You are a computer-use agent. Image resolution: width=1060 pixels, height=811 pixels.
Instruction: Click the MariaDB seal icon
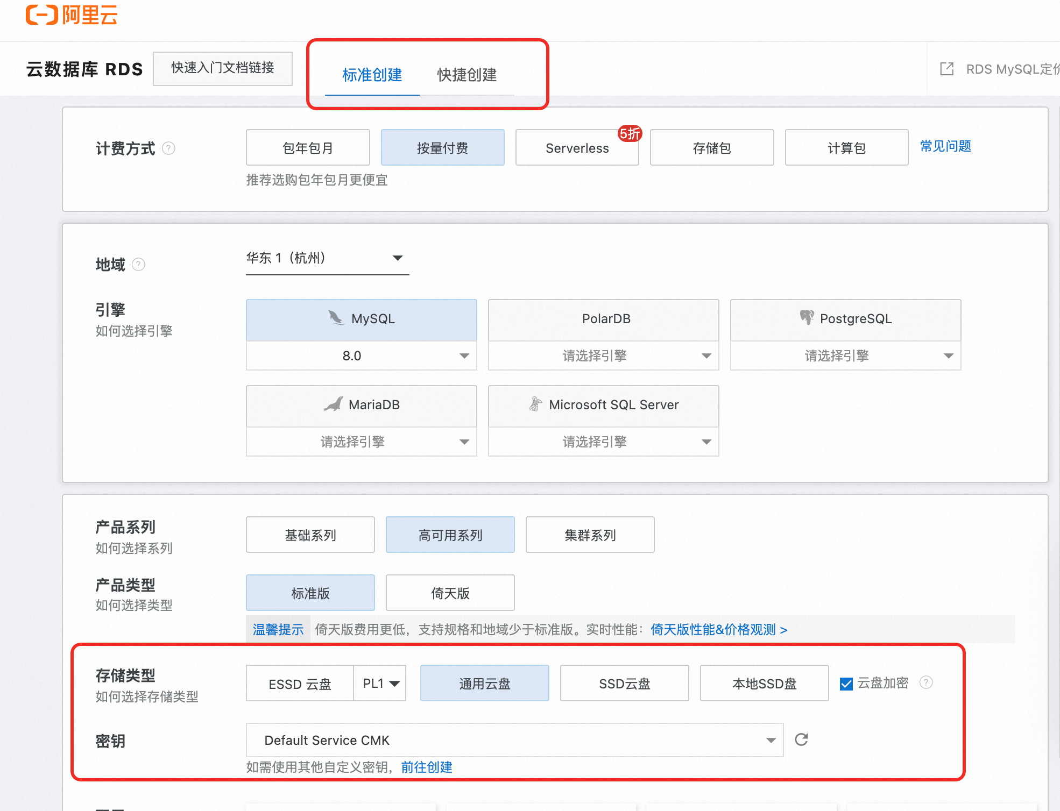click(333, 404)
